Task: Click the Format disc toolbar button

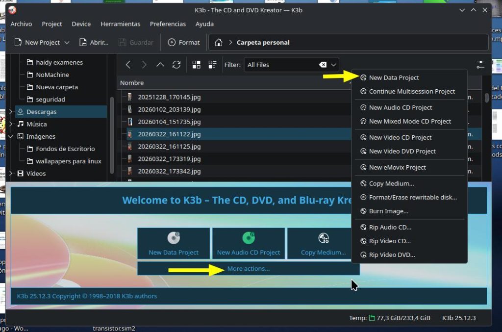Action: (184, 42)
